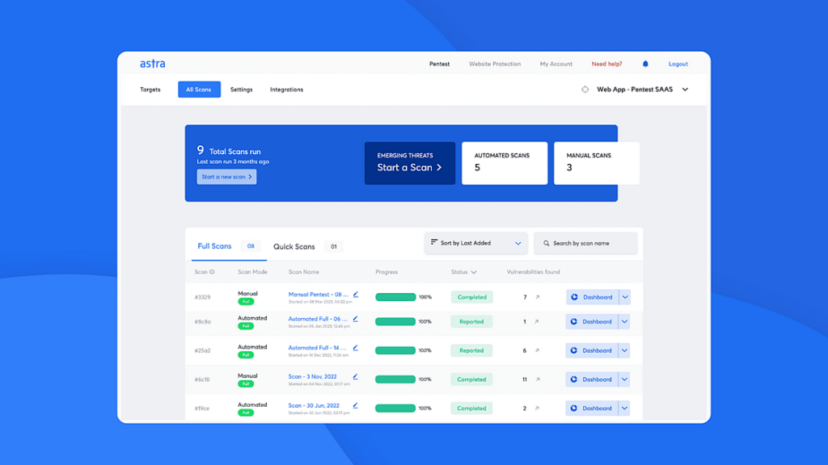Viewport: 828px width, 465px height.
Task: Open the Automated Full - 06 scan link
Action: pos(318,318)
